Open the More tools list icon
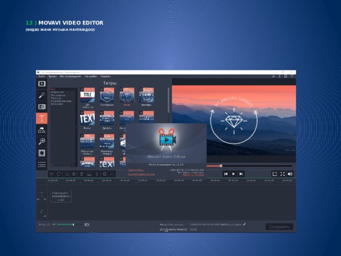Viewport: 341px width, 256px height. tap(42, 164)
